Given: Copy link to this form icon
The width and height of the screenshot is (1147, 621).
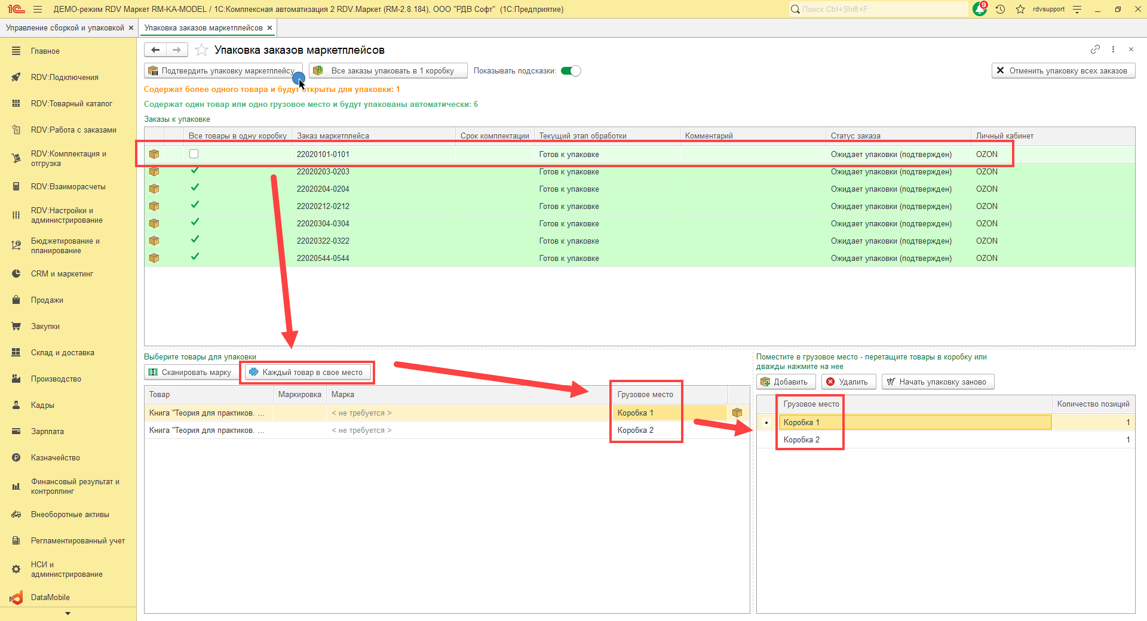Looking at the screenshot, I should (x=1095, y=50).
